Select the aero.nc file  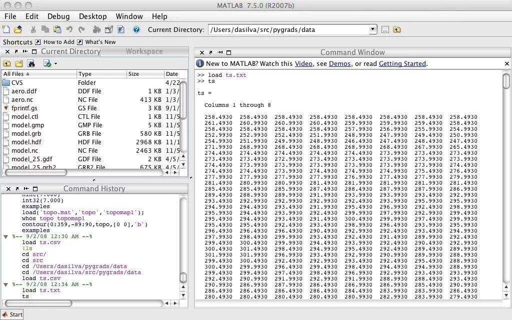click(x=91, y=100)
